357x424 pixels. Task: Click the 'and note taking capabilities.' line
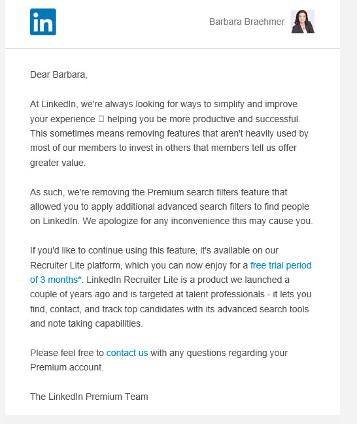(x=86, y=323)
